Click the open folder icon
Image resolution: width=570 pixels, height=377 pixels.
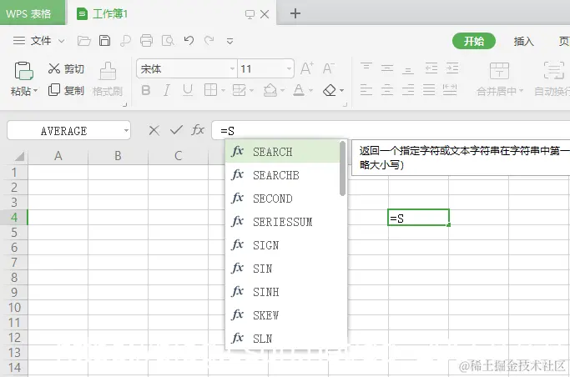pos(84,41)
